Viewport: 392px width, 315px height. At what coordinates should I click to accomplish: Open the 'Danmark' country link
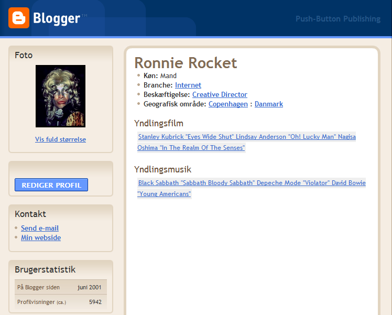pos(269,104)
